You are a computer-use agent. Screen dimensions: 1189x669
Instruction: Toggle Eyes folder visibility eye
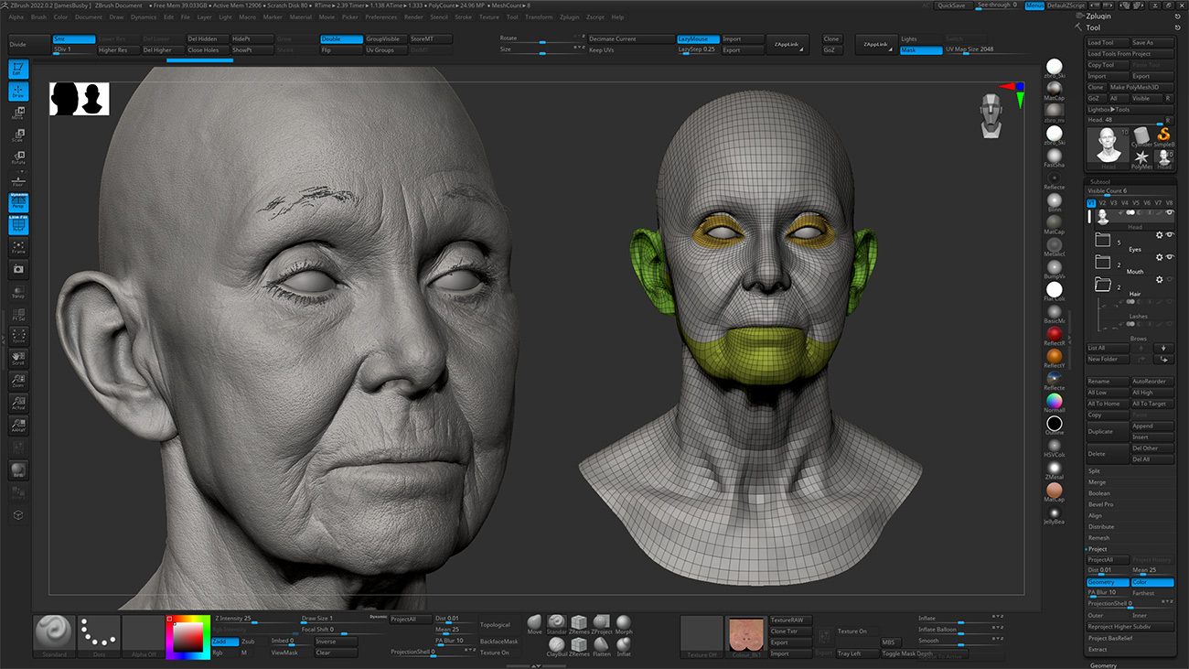[x=1170, y=235]
